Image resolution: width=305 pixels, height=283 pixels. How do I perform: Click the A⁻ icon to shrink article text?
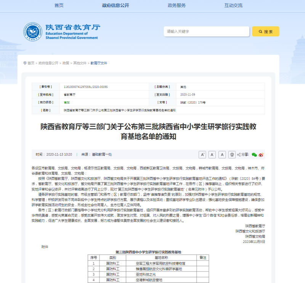212,154
